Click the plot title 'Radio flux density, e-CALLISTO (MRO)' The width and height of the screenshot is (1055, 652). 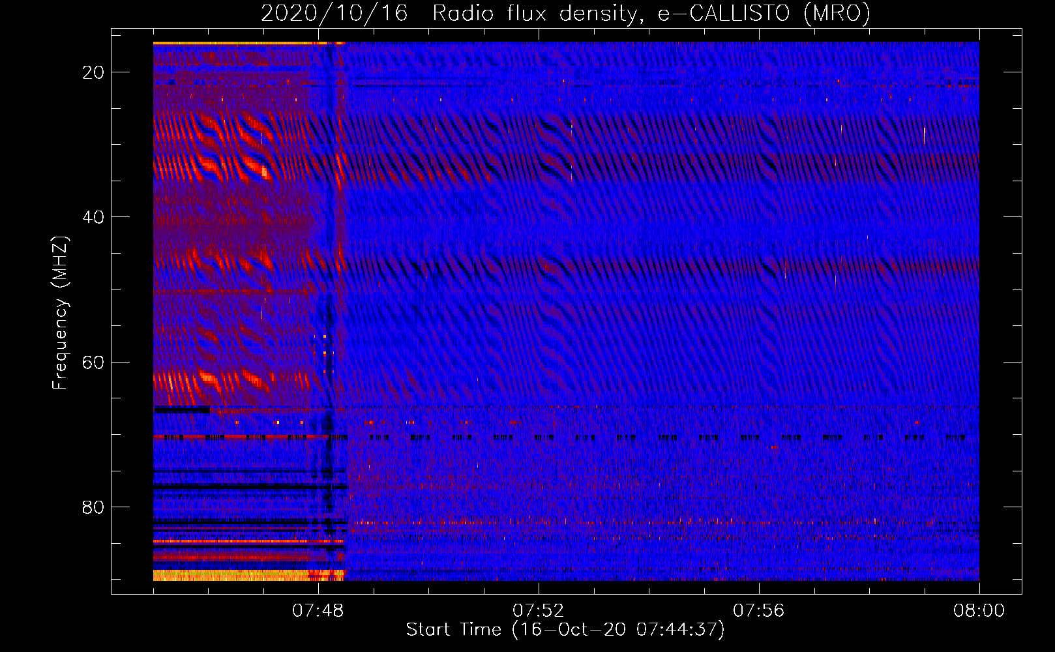coord(651,13)
